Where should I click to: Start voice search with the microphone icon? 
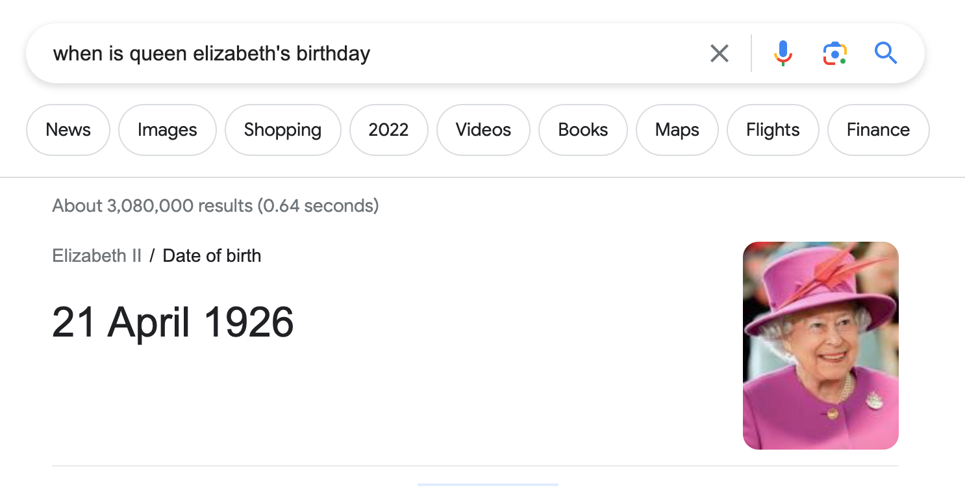(x=783, y=53)
